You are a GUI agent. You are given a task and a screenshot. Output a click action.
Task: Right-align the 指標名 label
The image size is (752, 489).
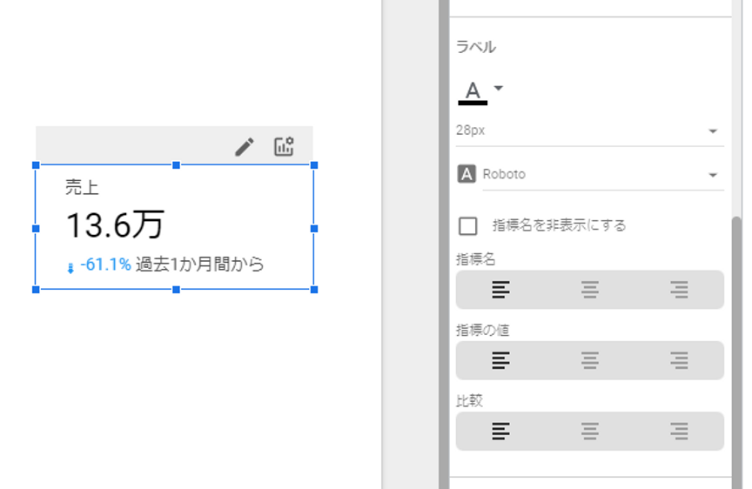679,290
